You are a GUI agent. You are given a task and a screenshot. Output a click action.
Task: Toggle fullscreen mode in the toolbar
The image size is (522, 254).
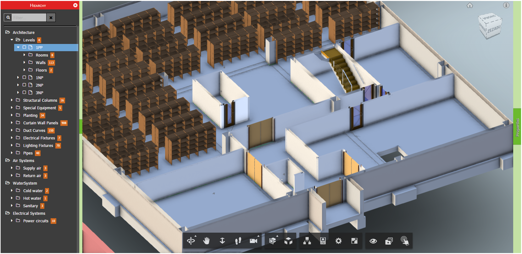(354, 241)
